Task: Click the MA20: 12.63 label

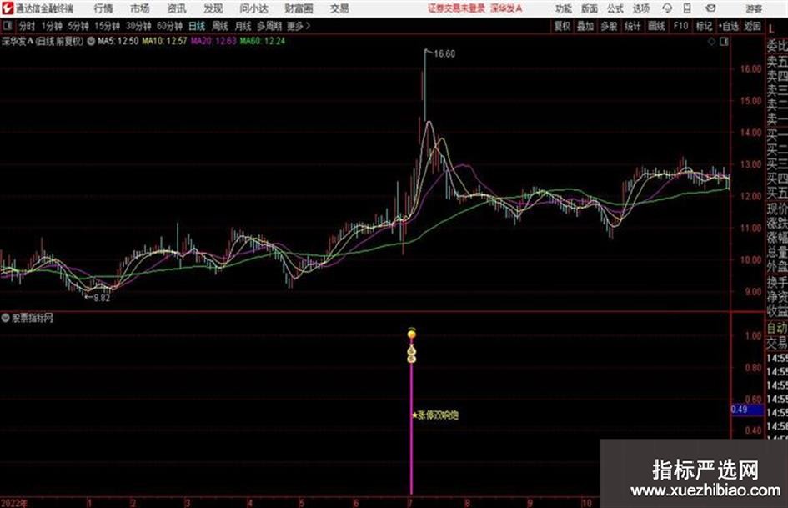Action: click(x=213, y=41)
